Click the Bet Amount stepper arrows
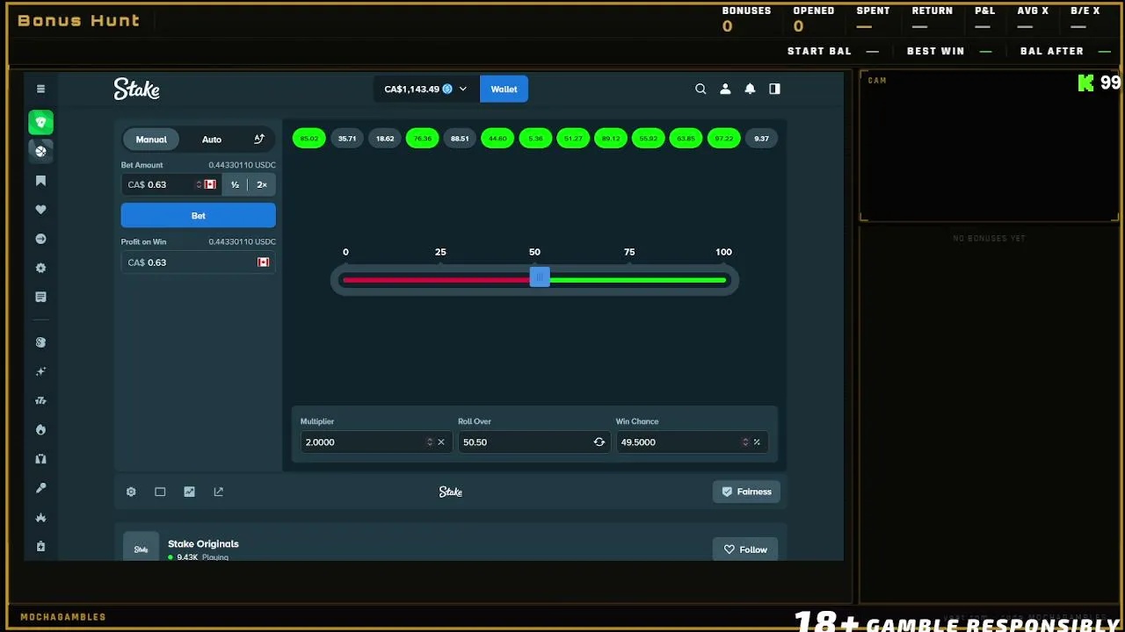The height and width of the screenshot is (632, 1125). click(199, 184)
